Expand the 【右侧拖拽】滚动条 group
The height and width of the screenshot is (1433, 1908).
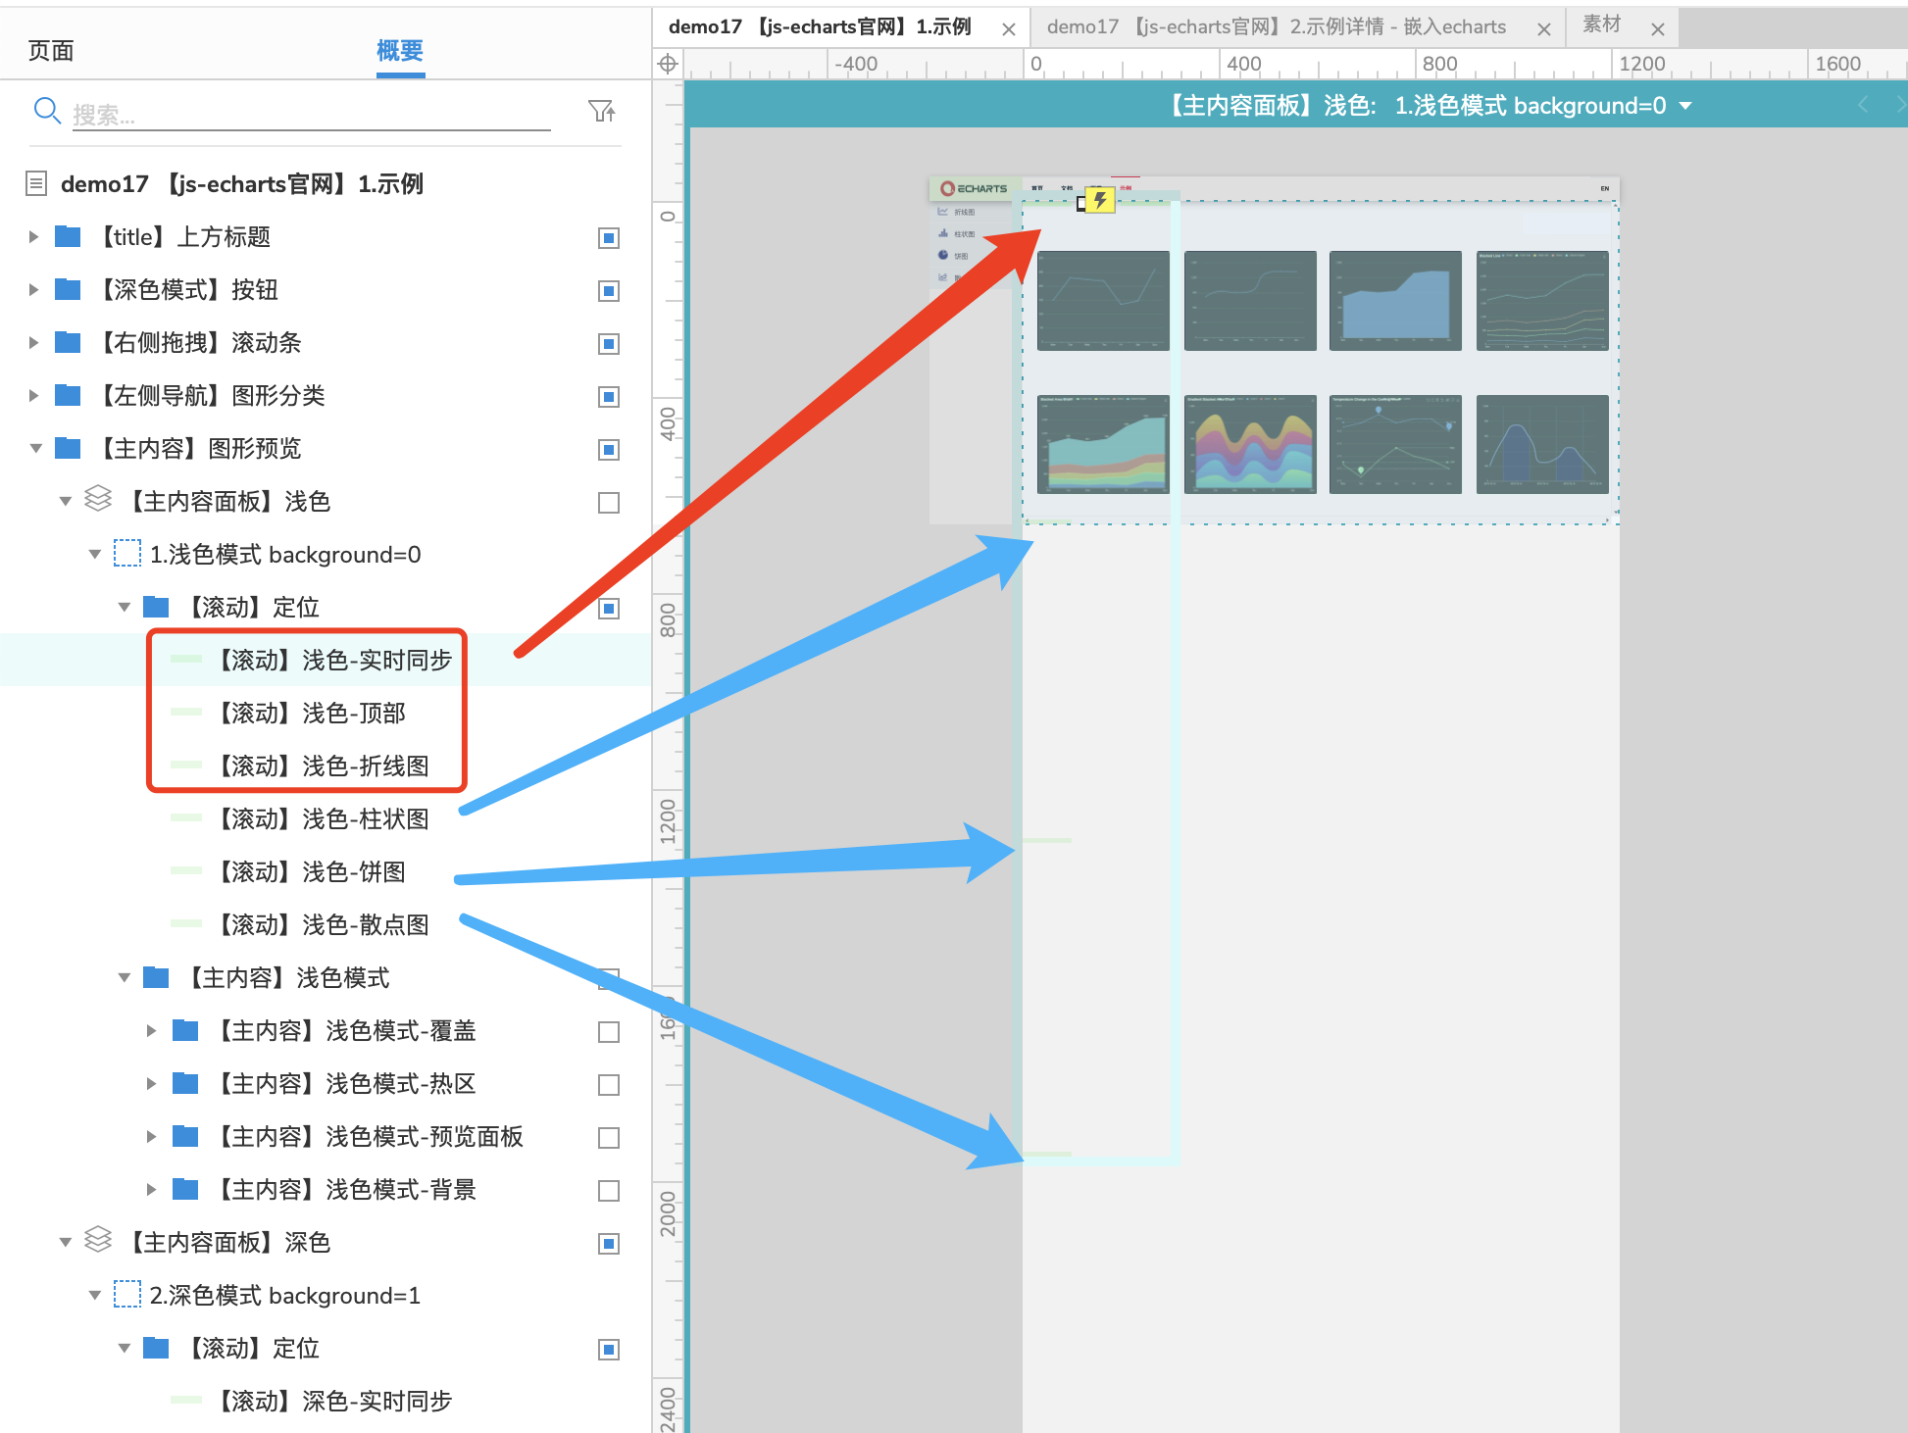pyautogui.click(x=33, y=342)
